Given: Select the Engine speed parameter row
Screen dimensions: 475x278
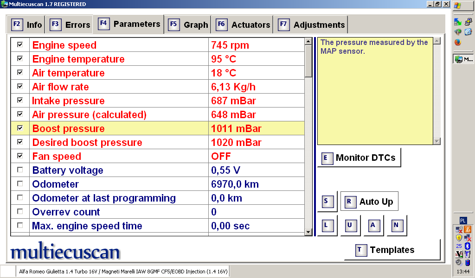Looking at the screenshot, I should click(x=158, y=45).
